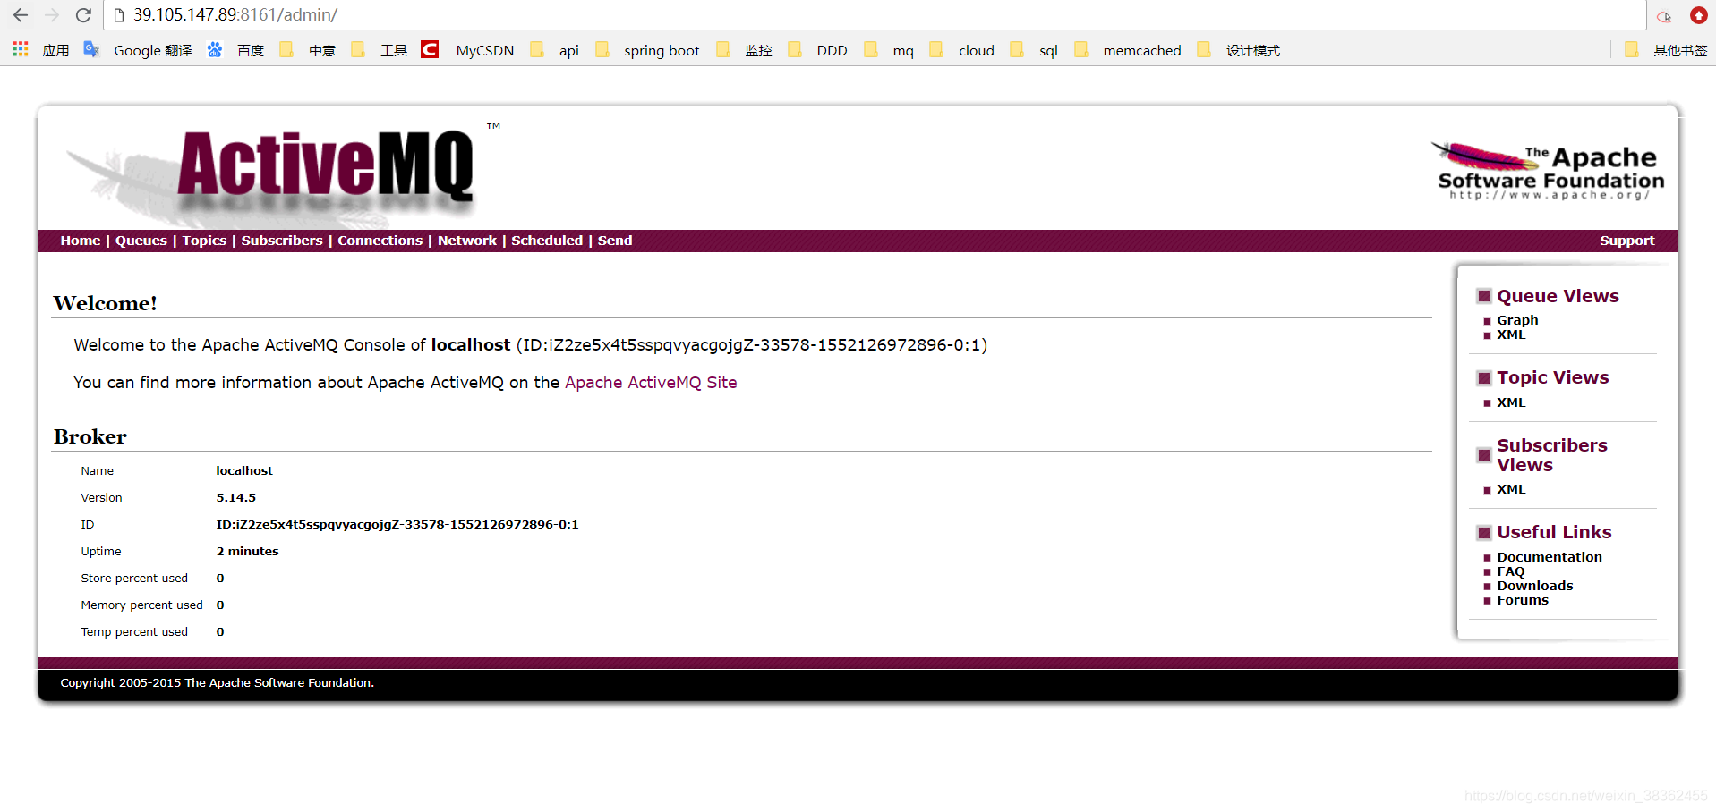Open the 工具 bookmark folder
This screenshot has height=812, width=1716.
[x=379, y=50]
